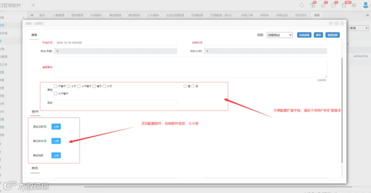The image size is (371, 193).
Task: Select the 请假 section tab inside the dialog
Action: point(34,35)
